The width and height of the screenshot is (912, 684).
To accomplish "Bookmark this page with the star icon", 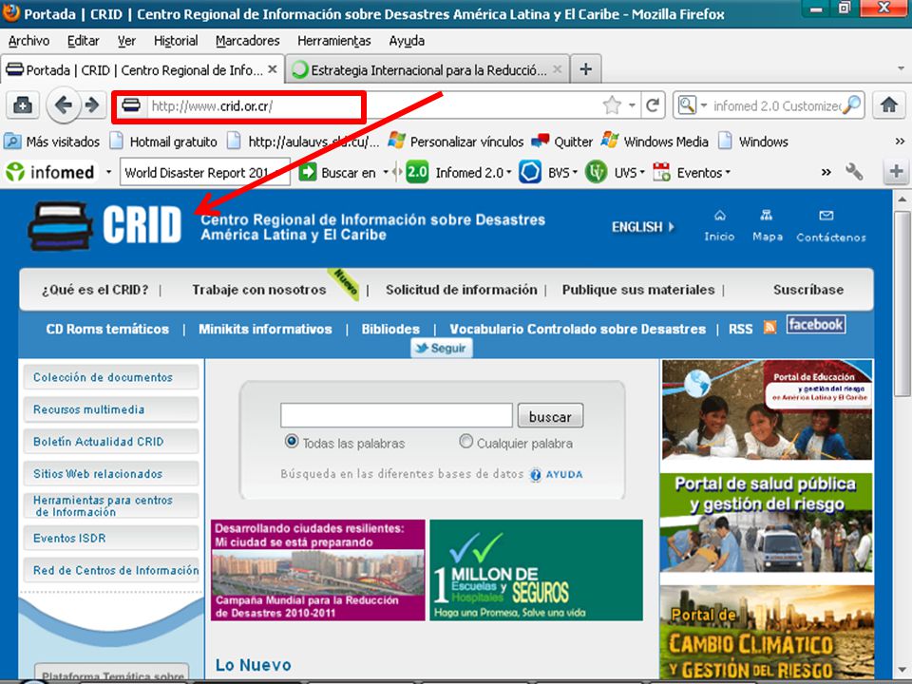I will pos(612,105).
